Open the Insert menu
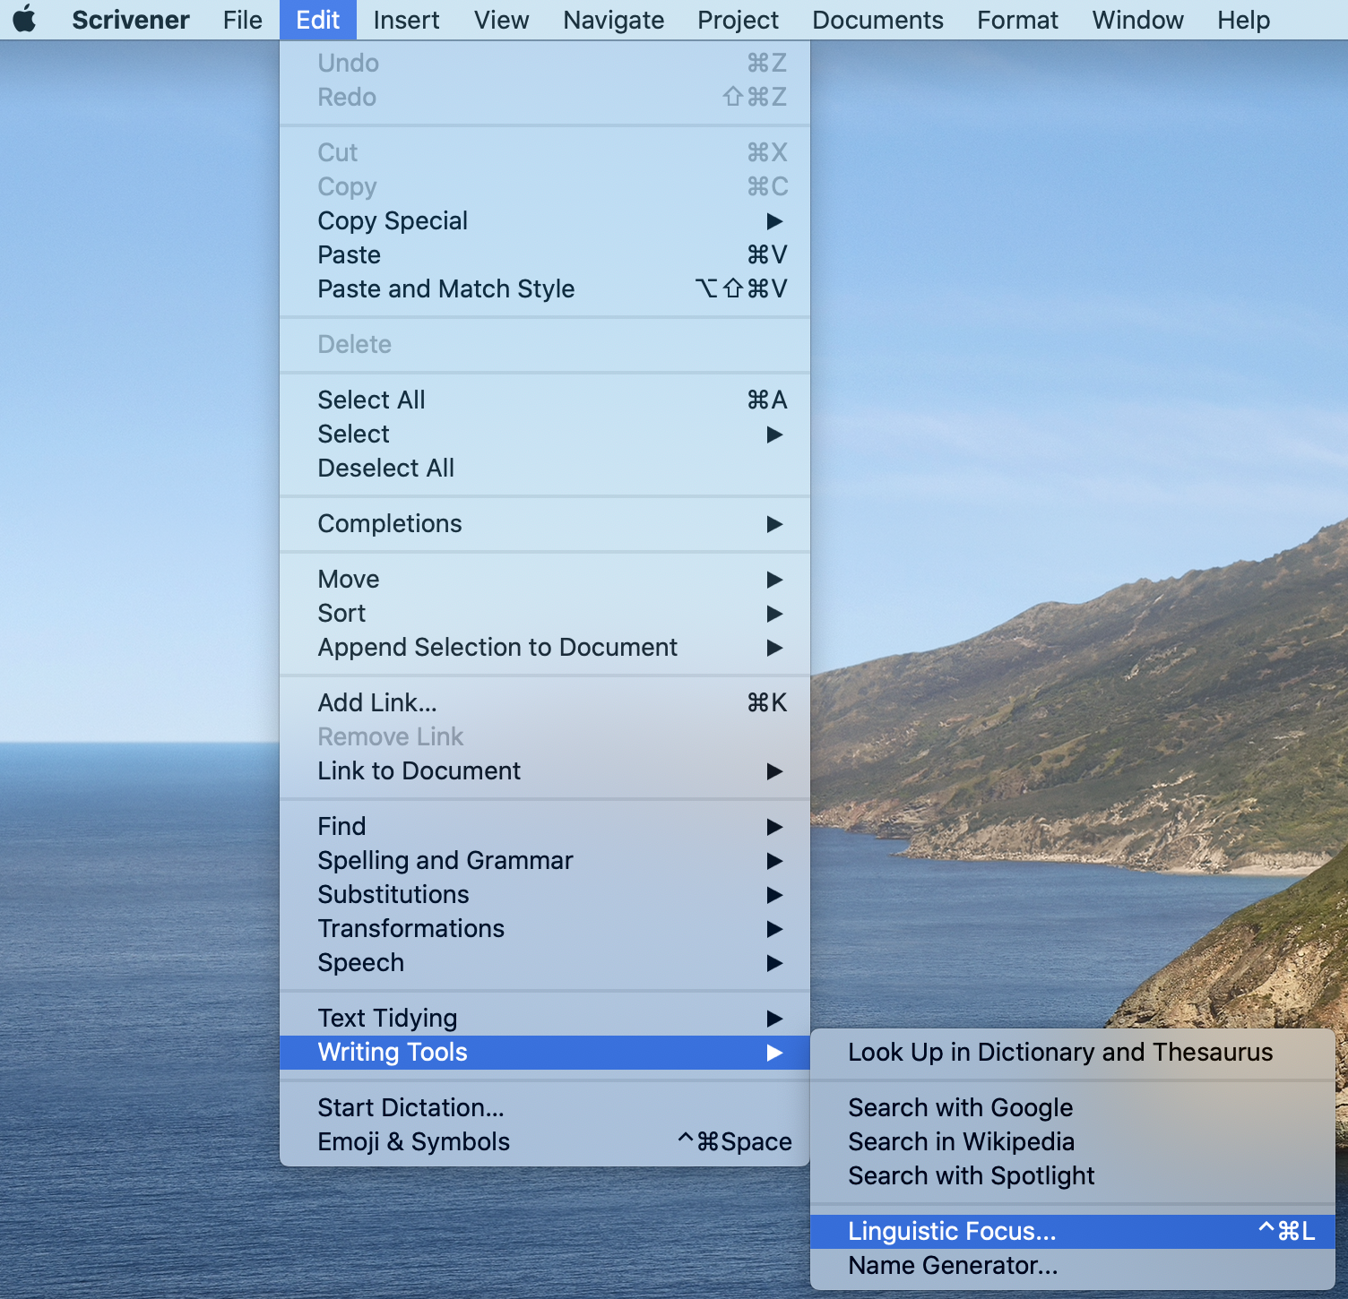Image resolution: width=1348 pixels, height=1299 pixels. [406, 20]
